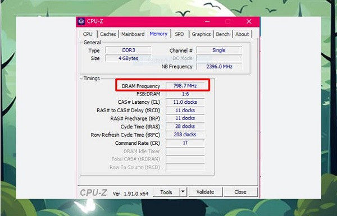This screenshot has height=216, width=337.
Task: Click the empty Row To Column (tRCD) field
Action: point(185,167)
